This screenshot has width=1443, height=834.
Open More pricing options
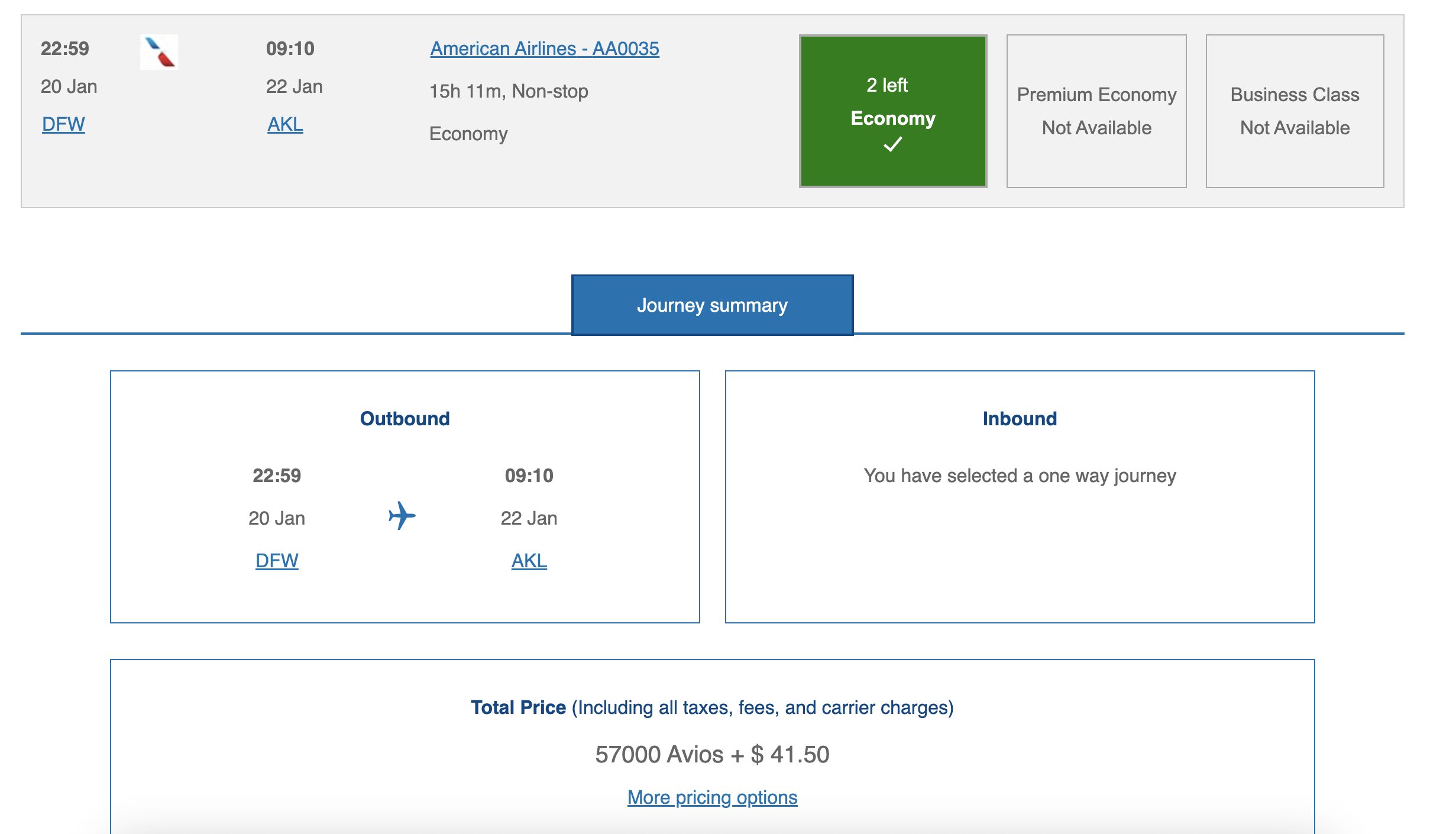(x=711, y=797)
